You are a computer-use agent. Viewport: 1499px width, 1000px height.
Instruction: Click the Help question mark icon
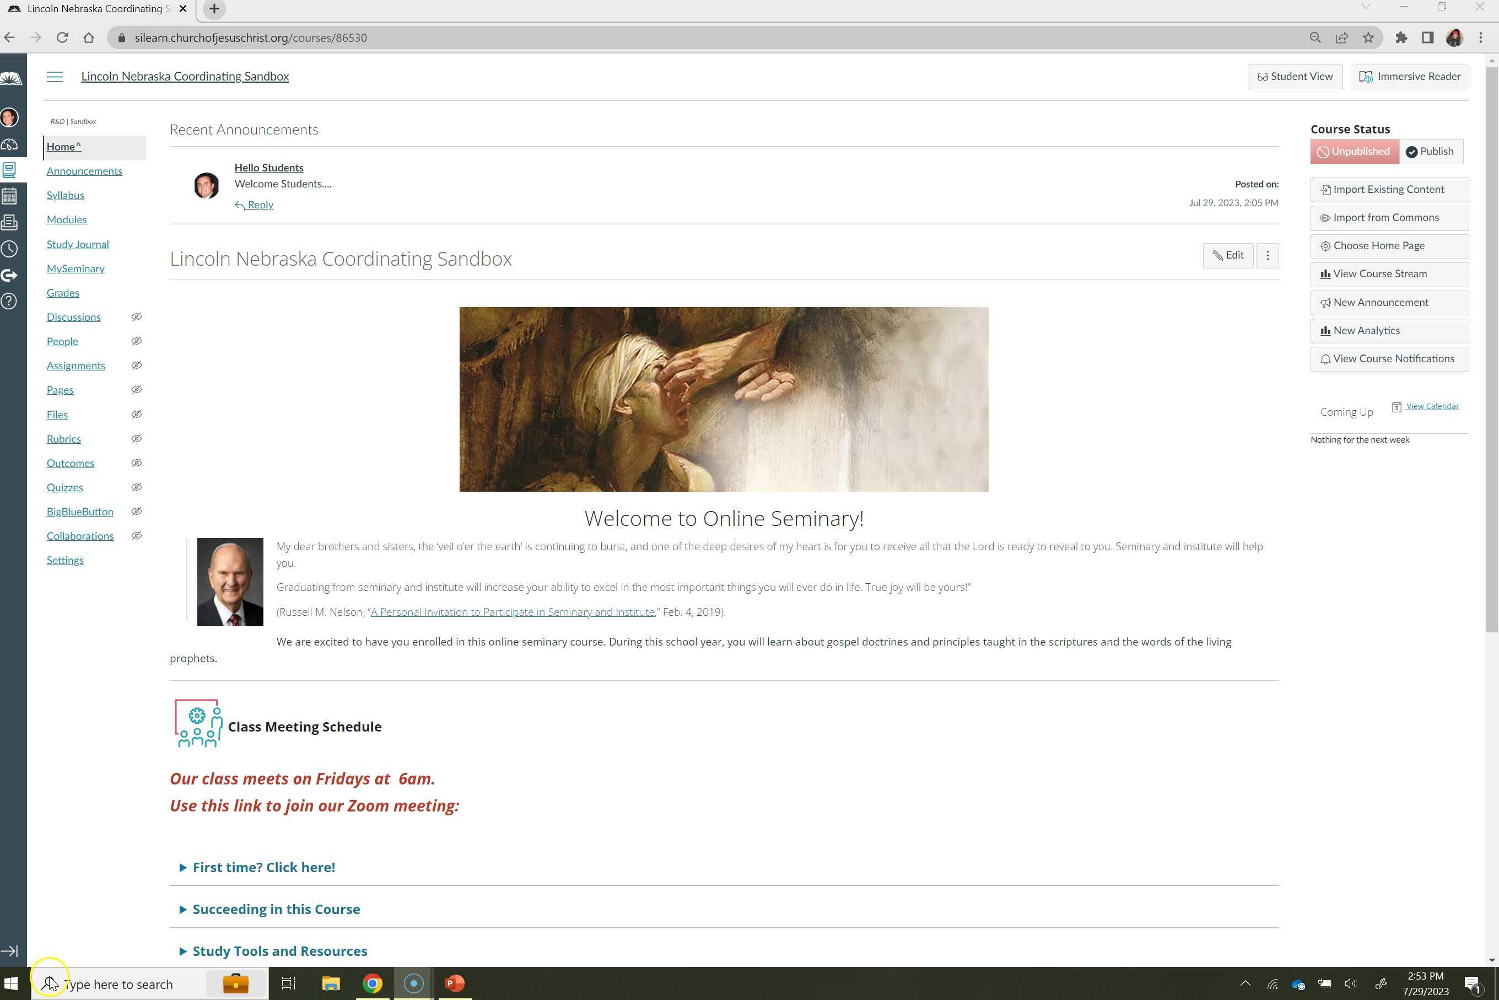[9, 301]
